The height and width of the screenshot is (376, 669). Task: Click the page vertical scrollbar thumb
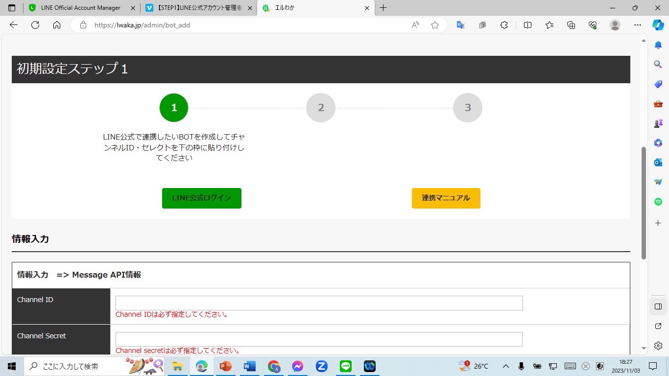pyautogui.click(x=644, y=203)
